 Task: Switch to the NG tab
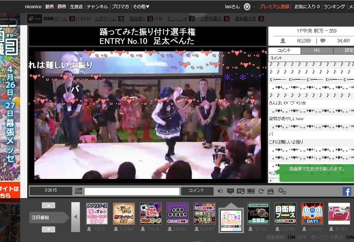coord(316,51)
